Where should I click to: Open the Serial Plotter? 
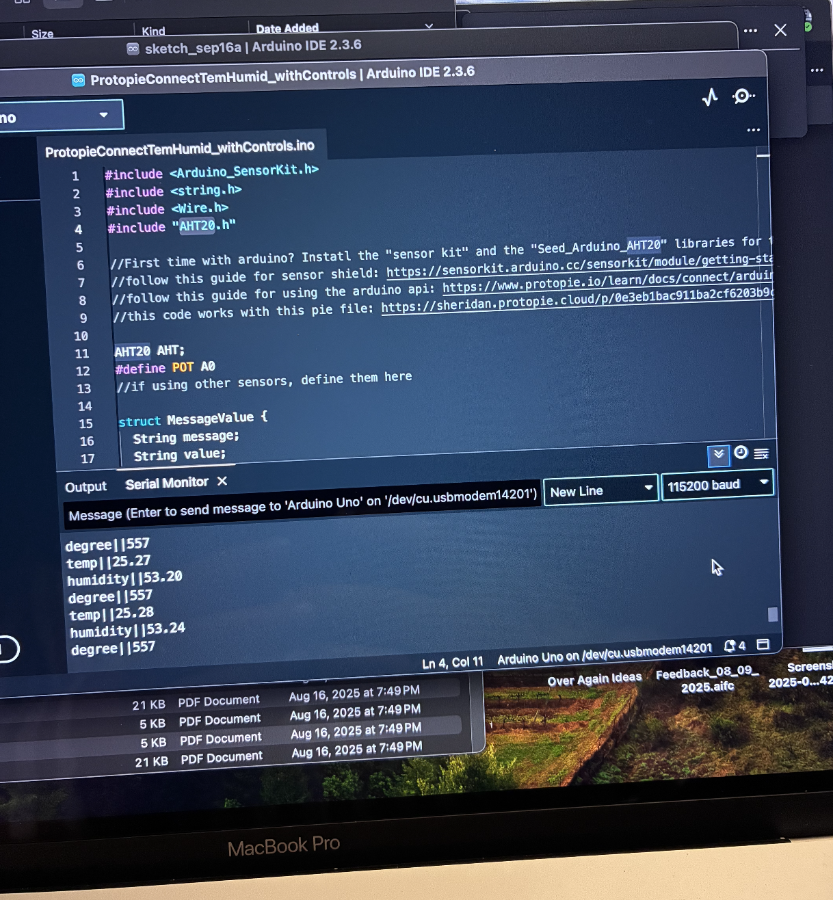(x=711, y=97)
